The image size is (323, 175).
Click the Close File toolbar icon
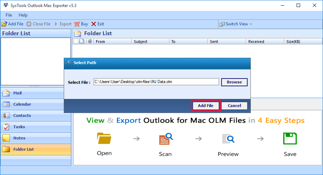pos(29,24)
